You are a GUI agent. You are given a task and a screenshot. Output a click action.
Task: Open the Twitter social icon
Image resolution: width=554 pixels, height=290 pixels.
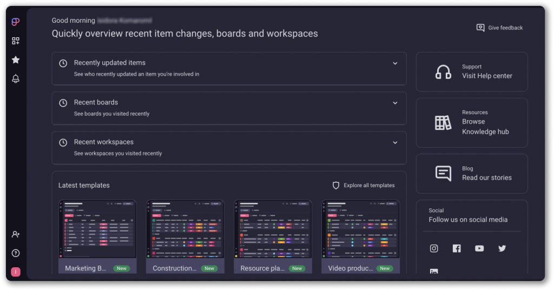pos(502,248)
